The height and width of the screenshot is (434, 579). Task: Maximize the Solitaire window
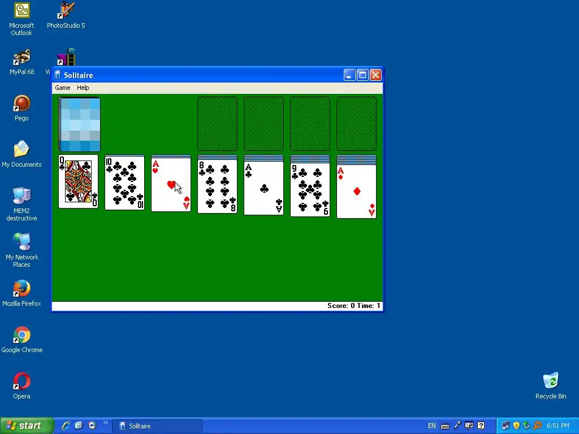362,75
